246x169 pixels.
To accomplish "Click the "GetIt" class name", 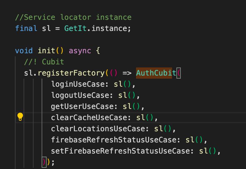I will click(x=75, y=28).
